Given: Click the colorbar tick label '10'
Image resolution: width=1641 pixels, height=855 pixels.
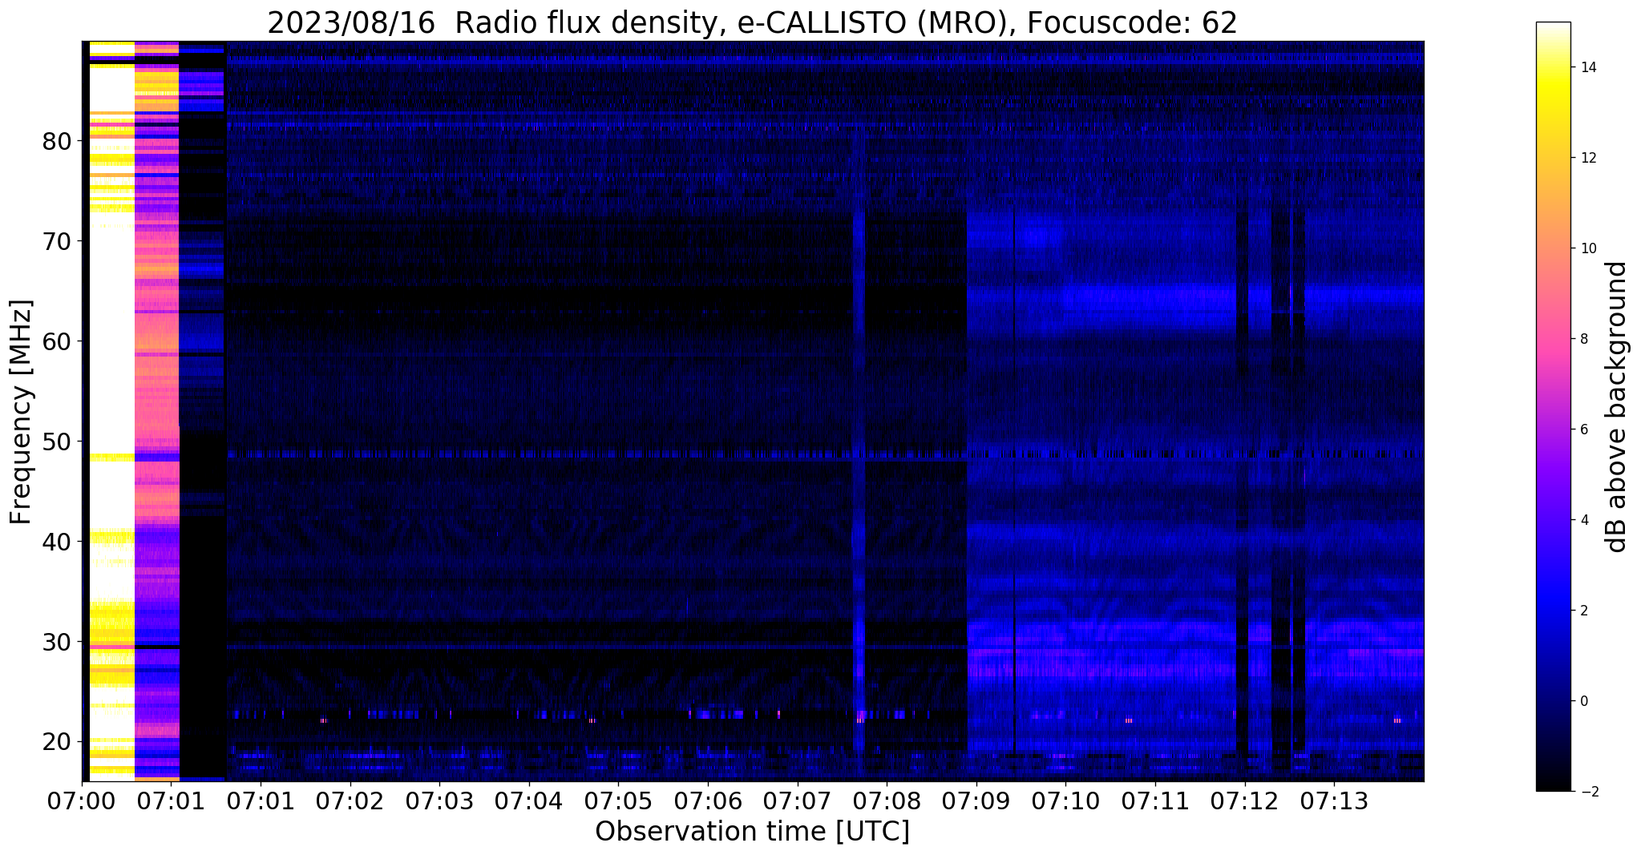Looking at the screenshot, I should click(x=1587, y=248).
